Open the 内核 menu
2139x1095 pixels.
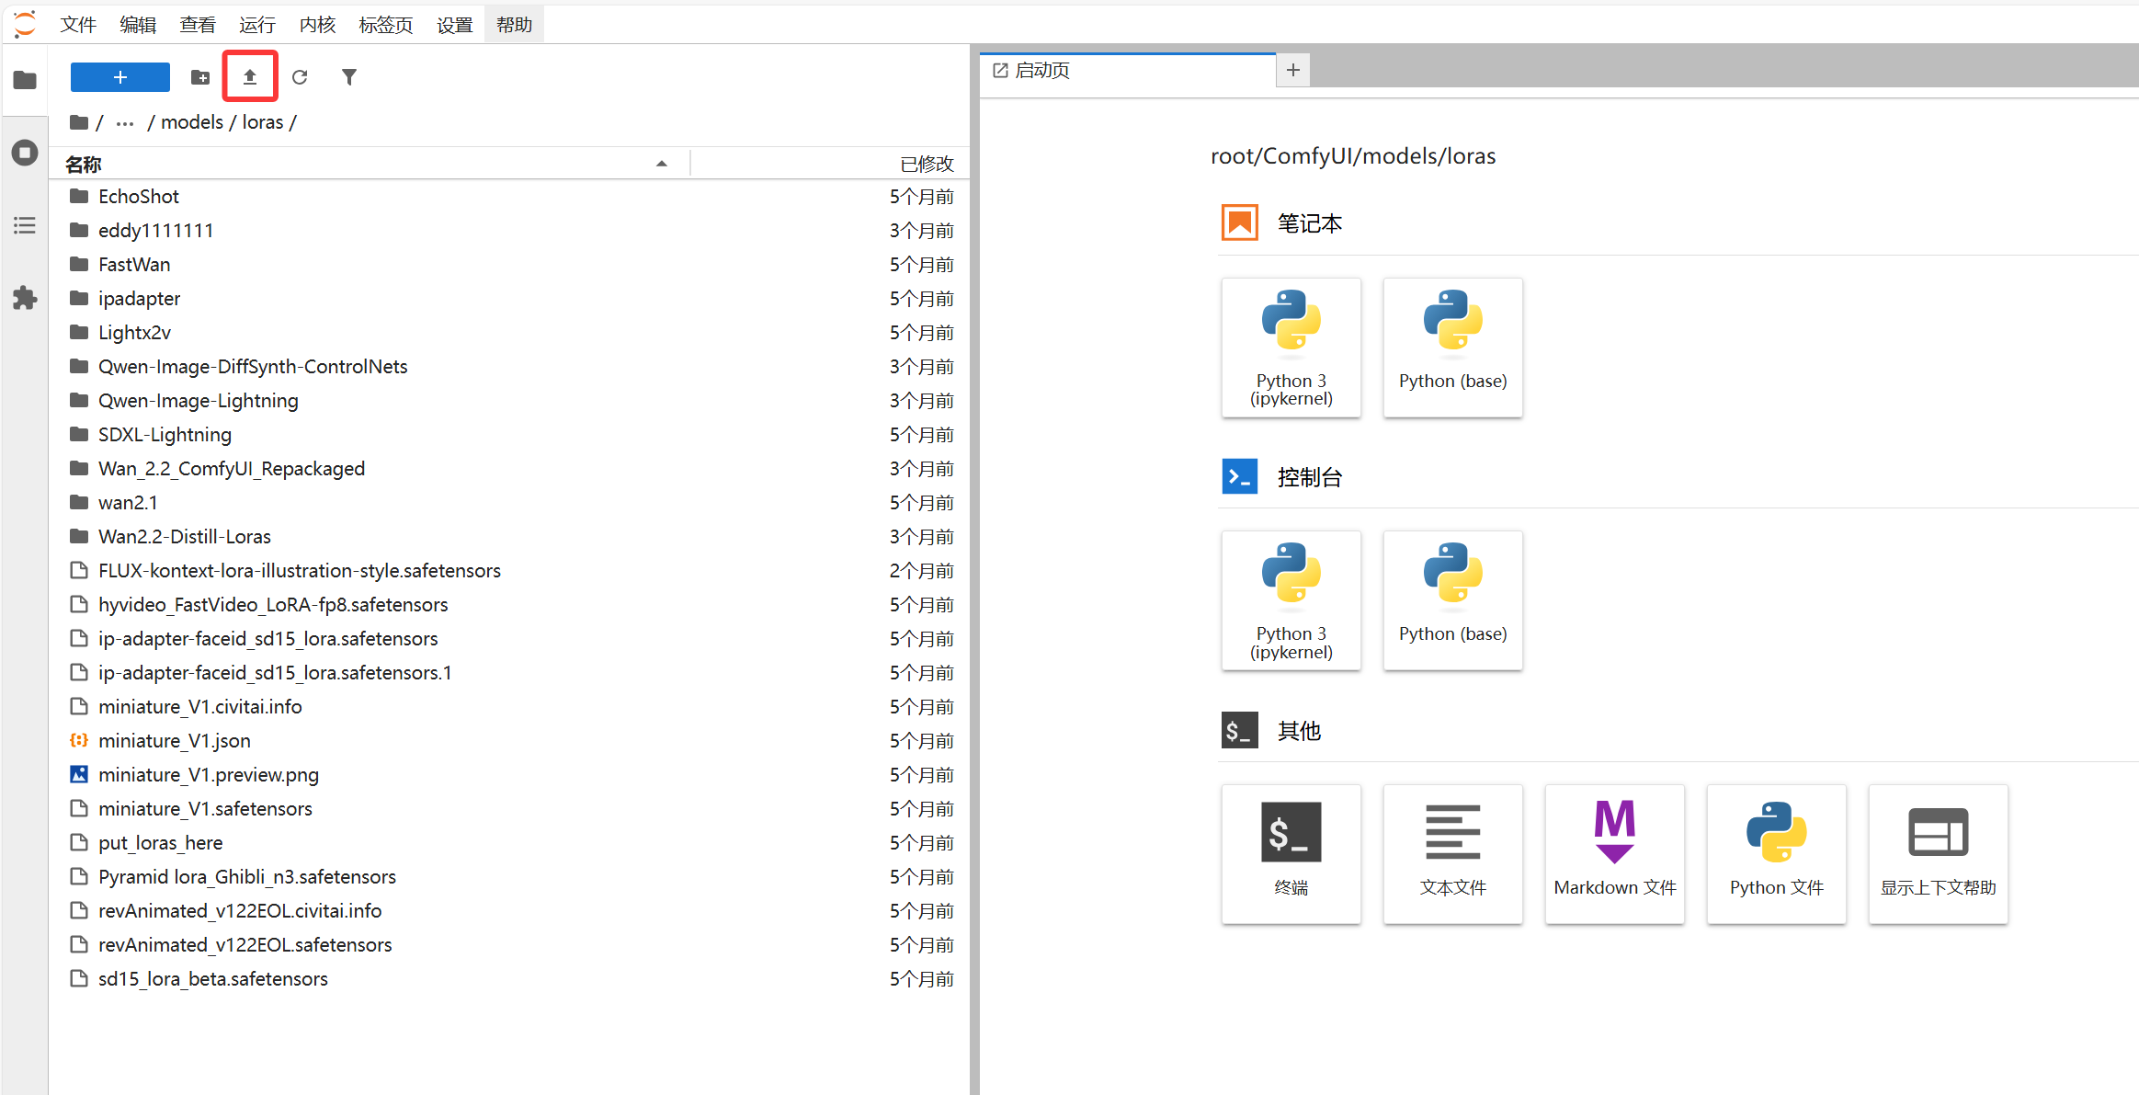pos(317,25)
